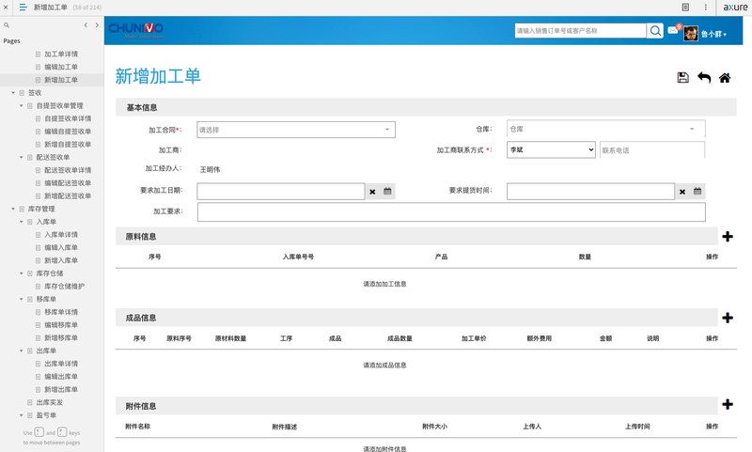Open the 入库单详情 page
752x452 pixels.
pyautogui.click(x=61, y=234)
